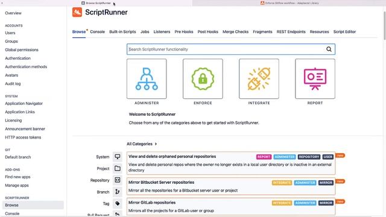
Task: Filter by Branch icon
Action: point(118,192)
